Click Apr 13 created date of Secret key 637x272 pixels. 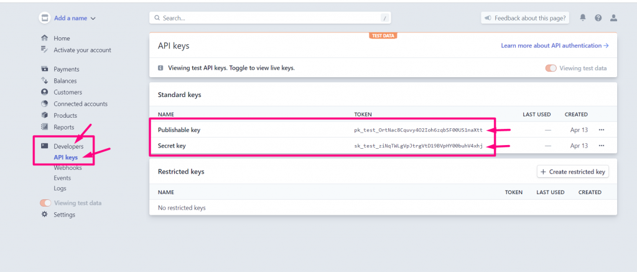pyautogui.click(x=579, y=146)
